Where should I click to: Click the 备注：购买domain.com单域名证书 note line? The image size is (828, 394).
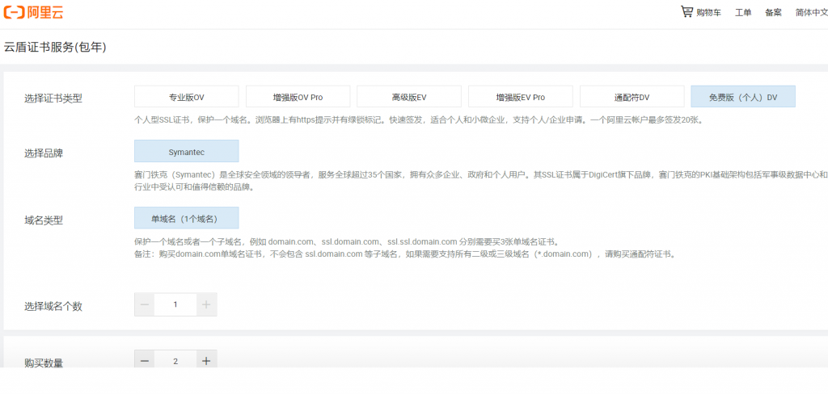click(x=405, y=254)
